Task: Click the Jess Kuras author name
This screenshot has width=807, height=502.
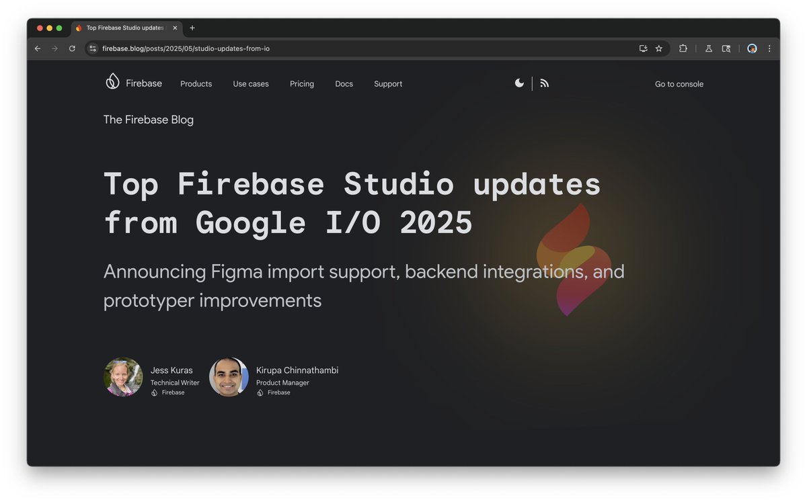Action: pyautogui.click(x=171, y=370)
